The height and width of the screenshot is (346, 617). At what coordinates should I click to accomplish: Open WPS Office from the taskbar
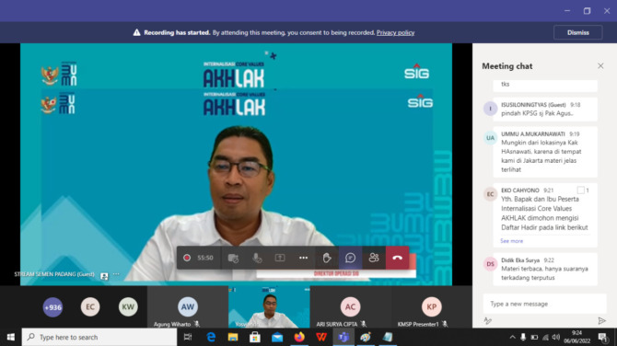[x=321, y=338]
